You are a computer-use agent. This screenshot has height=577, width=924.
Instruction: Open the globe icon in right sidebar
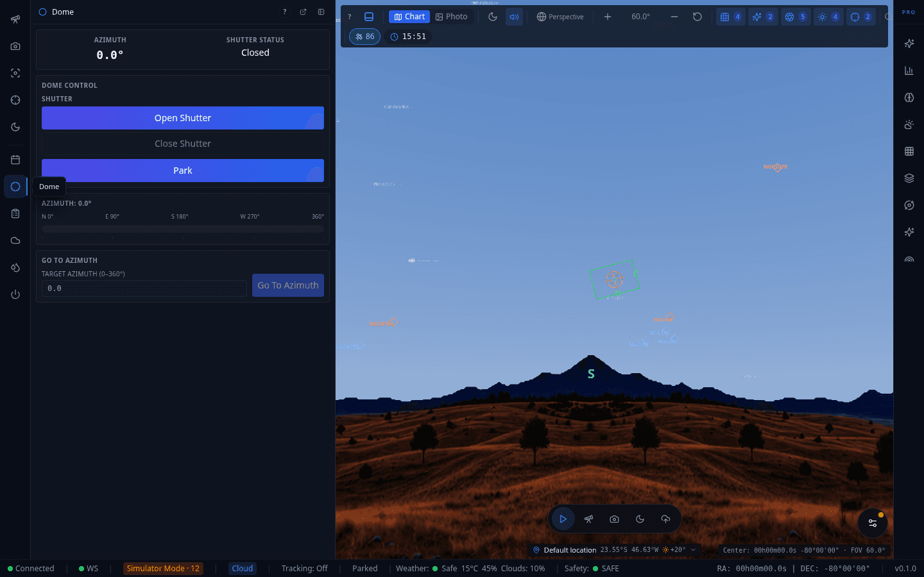pos(909,97)
